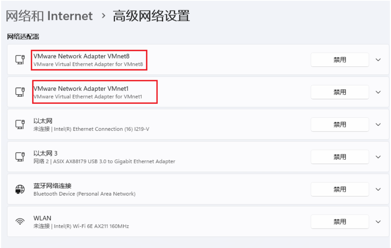Disable the 蓝牙网络连接 adapter
391x248 pixels.
[x=340, y=189]
